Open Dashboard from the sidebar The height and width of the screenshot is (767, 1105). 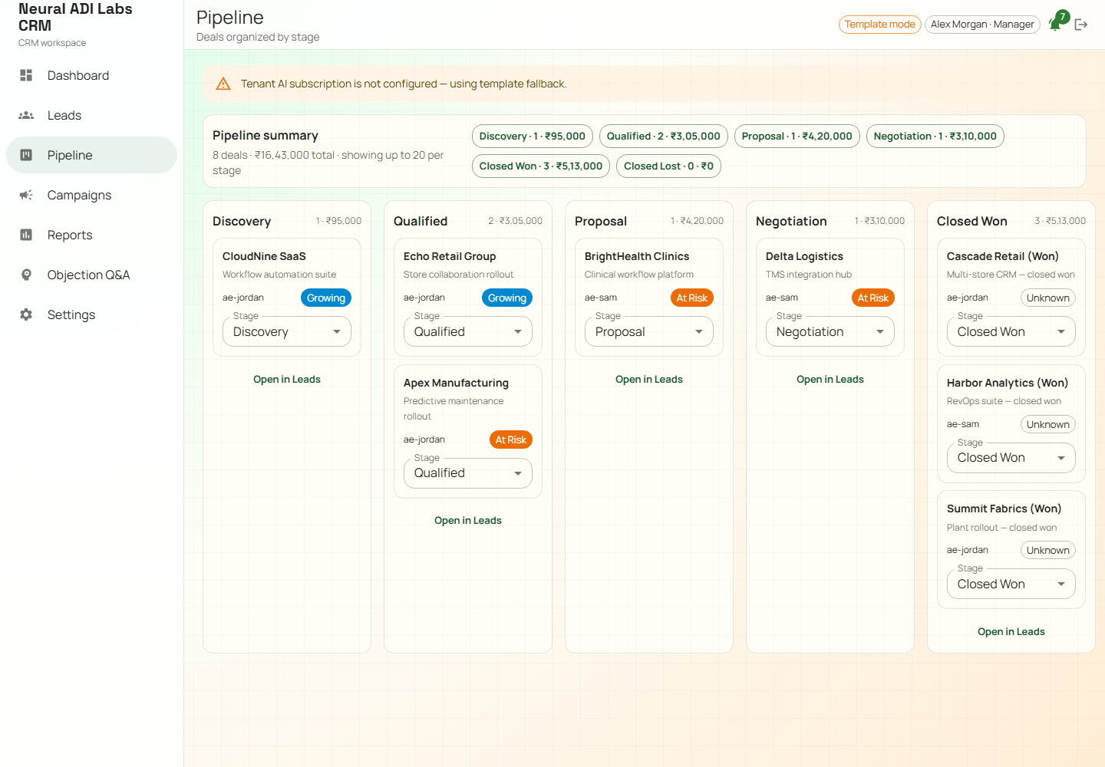(91, 75)
